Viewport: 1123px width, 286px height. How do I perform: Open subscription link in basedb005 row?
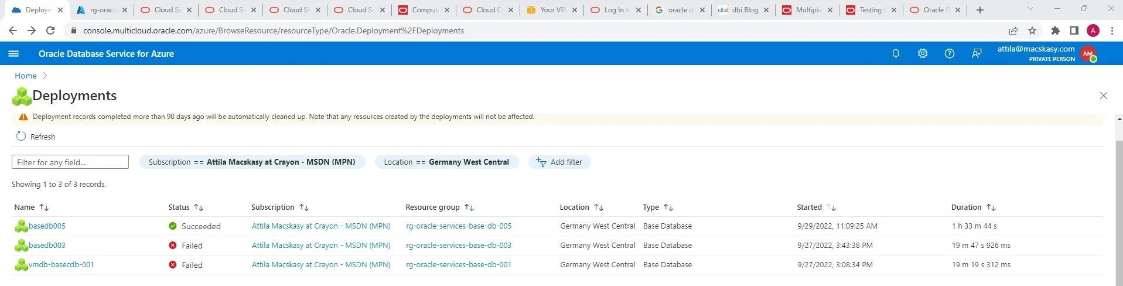coord(321,226)
